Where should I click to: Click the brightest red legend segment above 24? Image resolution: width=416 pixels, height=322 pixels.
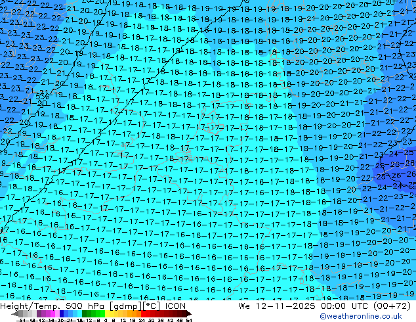pyautogui.click(x=143, y=314)
